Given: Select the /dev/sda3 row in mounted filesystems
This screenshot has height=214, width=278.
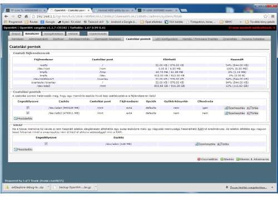Looking at the screenshot, I should [140, 86].
